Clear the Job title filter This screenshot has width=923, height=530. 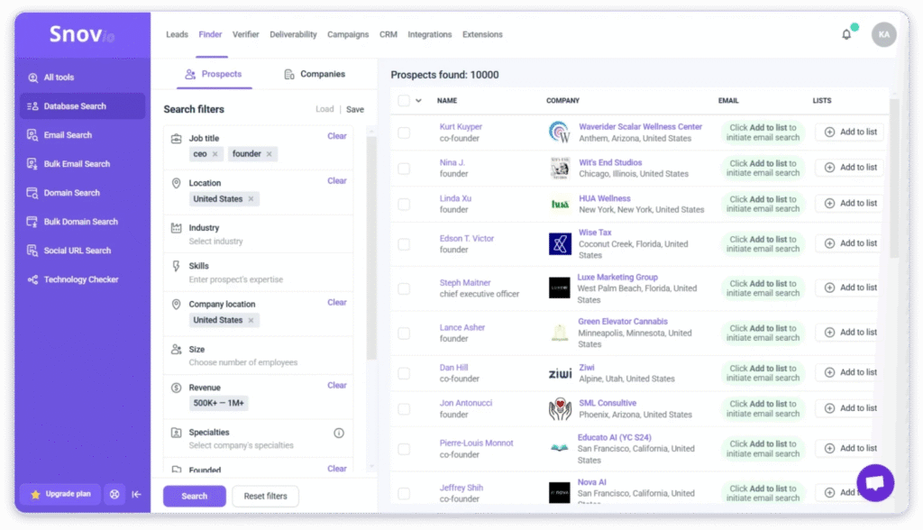(x=336, y=136)
